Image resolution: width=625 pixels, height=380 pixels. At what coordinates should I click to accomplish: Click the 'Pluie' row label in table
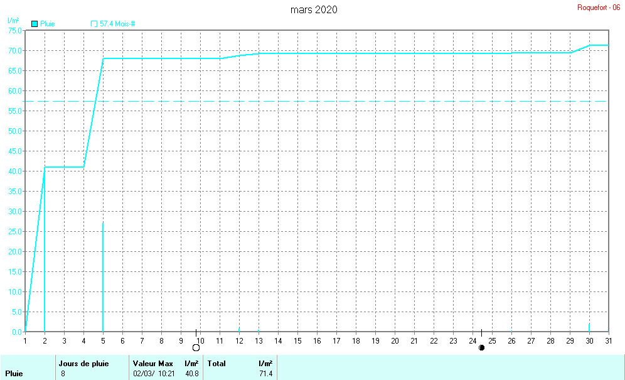click(x=14, y=374)
